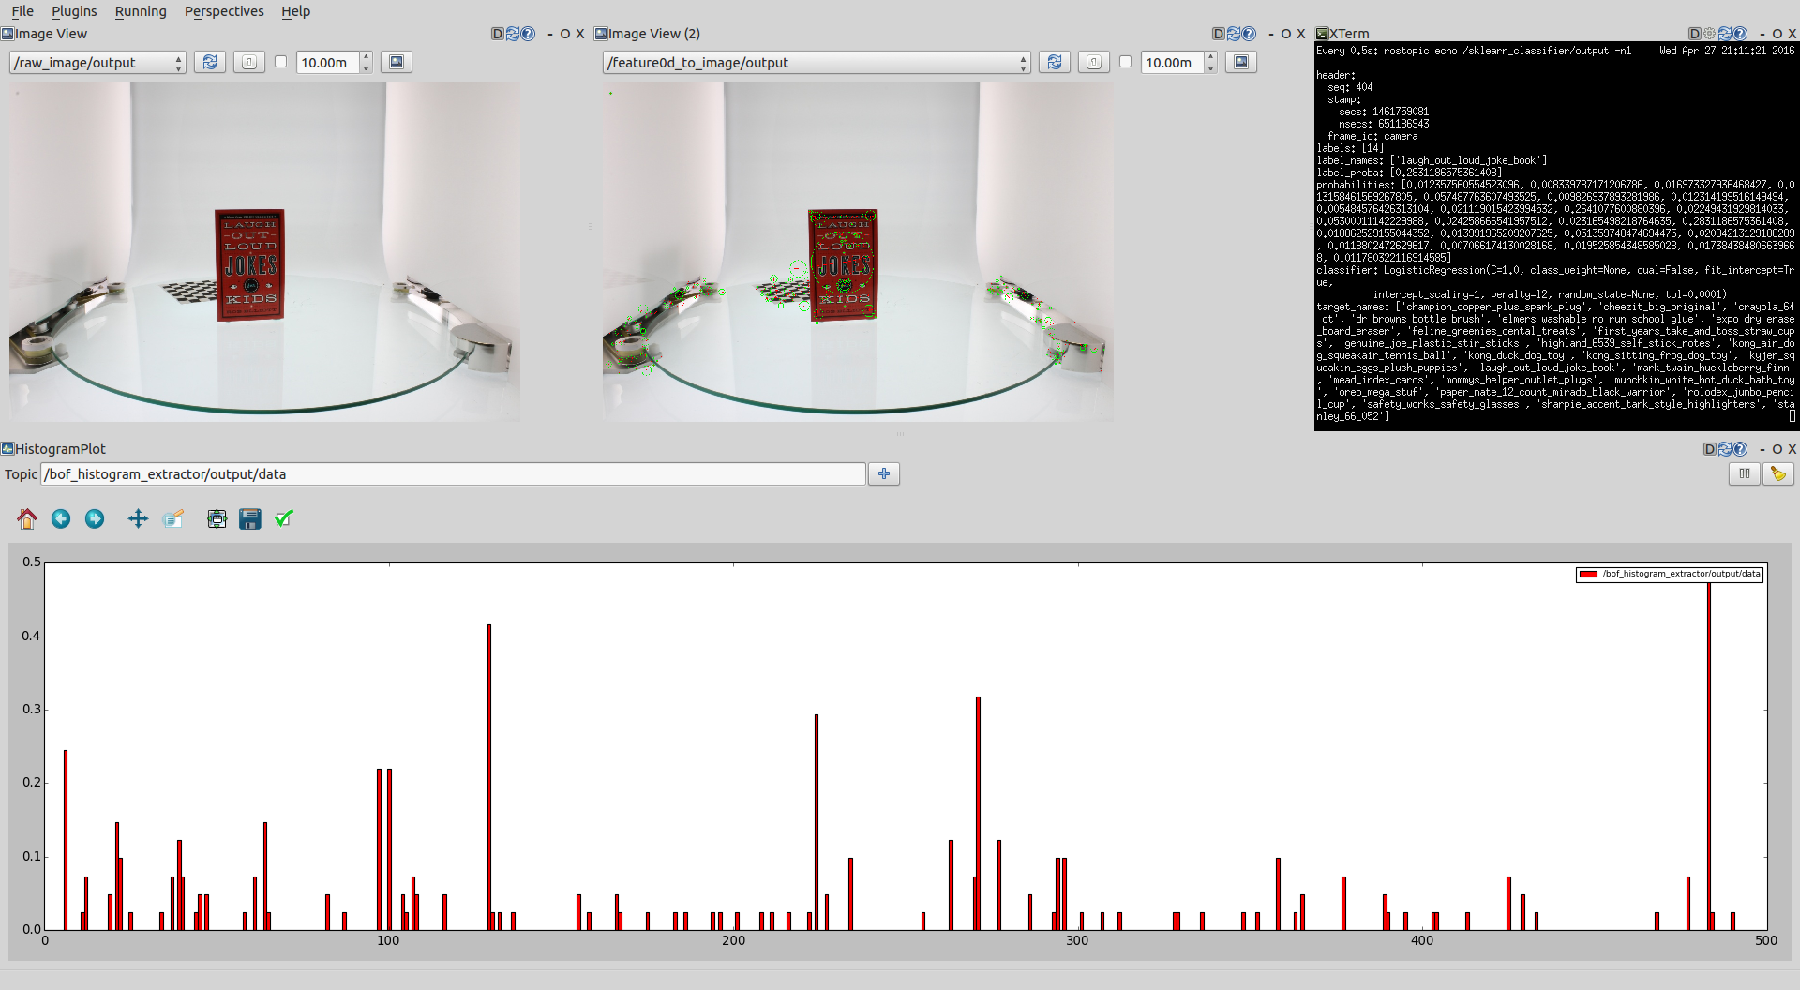Click the histogram legend entry
Viewport: 1800px width, 990px height.
pos(1670,574)
